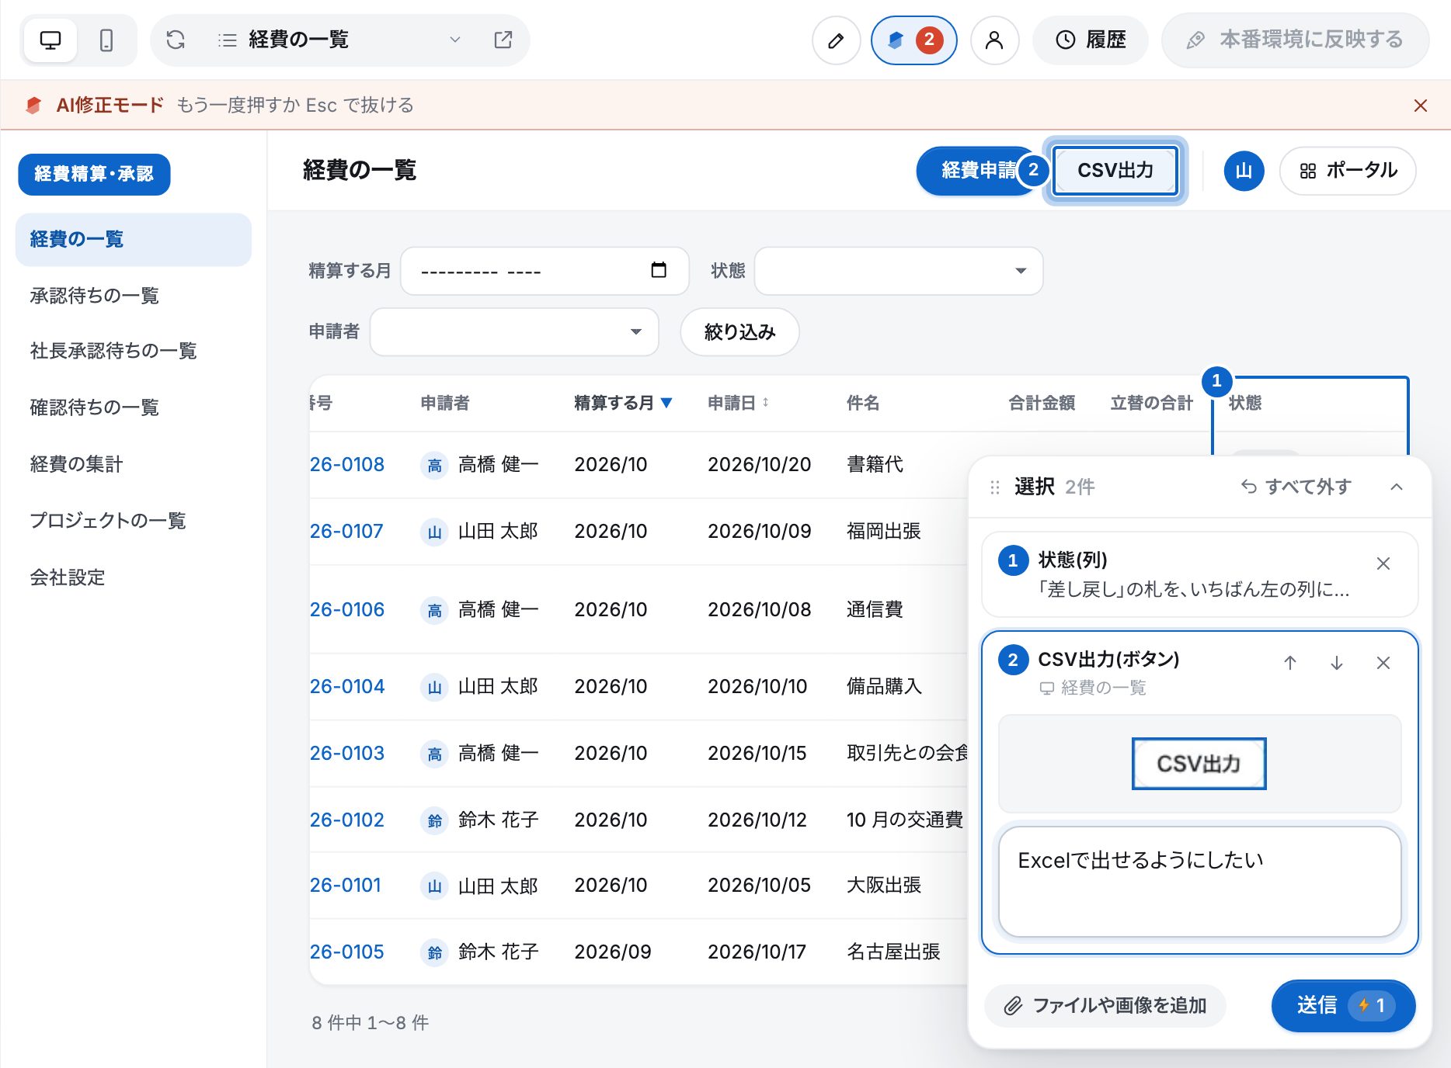The width and height of the screenshot is (1451, 1068).
Task: Open preview in new window icon
Action: pyautogui.click(x=503, y=40)
